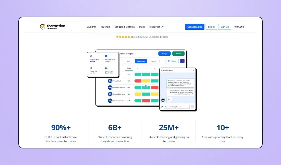This screenshot has width=281, height=165.
Task: Click the Log In link
Action: 211,27
